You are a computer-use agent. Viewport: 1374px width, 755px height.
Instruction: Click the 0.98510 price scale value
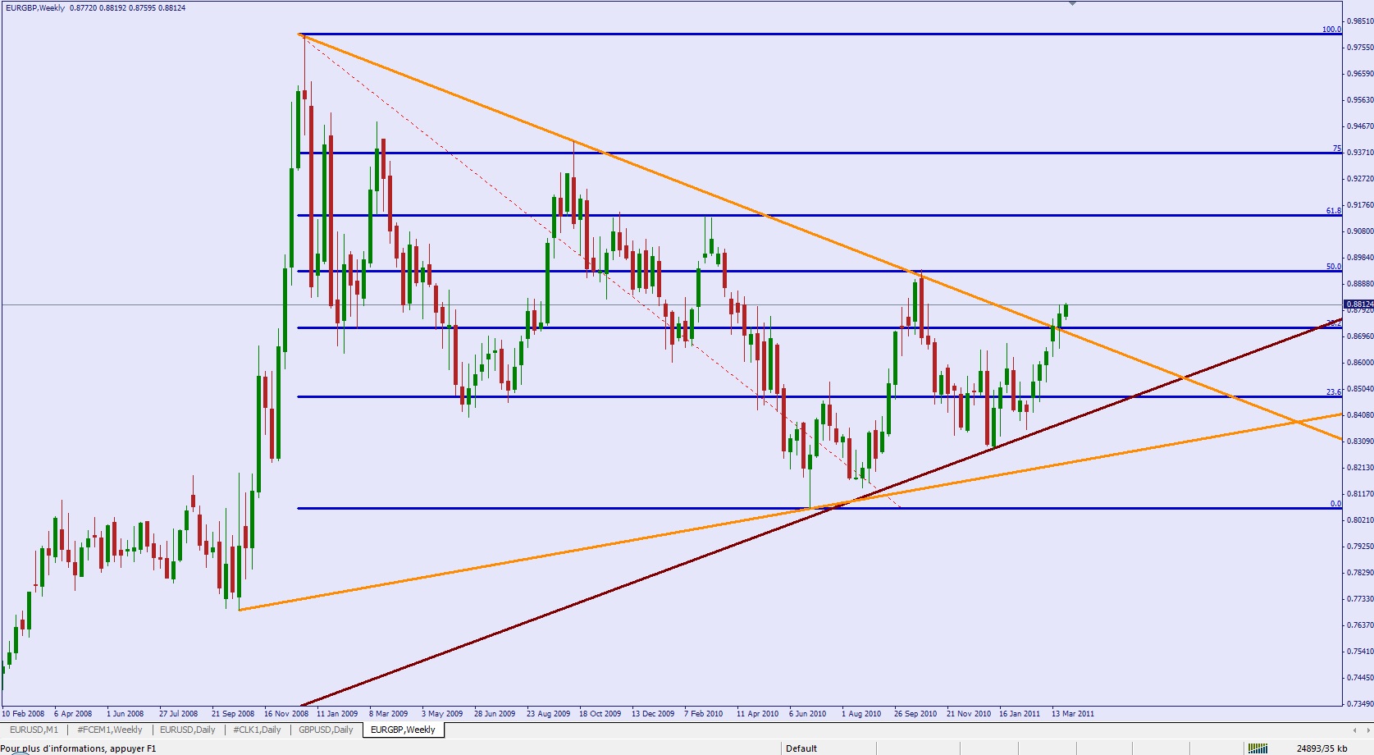point(1359,21)
